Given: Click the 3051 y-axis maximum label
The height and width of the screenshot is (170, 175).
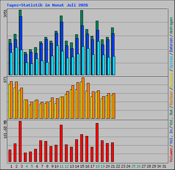Looking at the screenshot, I should point(5,14).
